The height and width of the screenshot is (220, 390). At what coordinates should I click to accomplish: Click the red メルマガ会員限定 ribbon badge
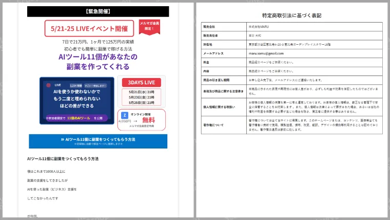[150, 26]
